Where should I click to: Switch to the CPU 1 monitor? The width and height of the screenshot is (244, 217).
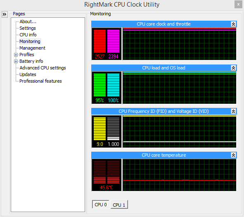click(x=119, y=205)
